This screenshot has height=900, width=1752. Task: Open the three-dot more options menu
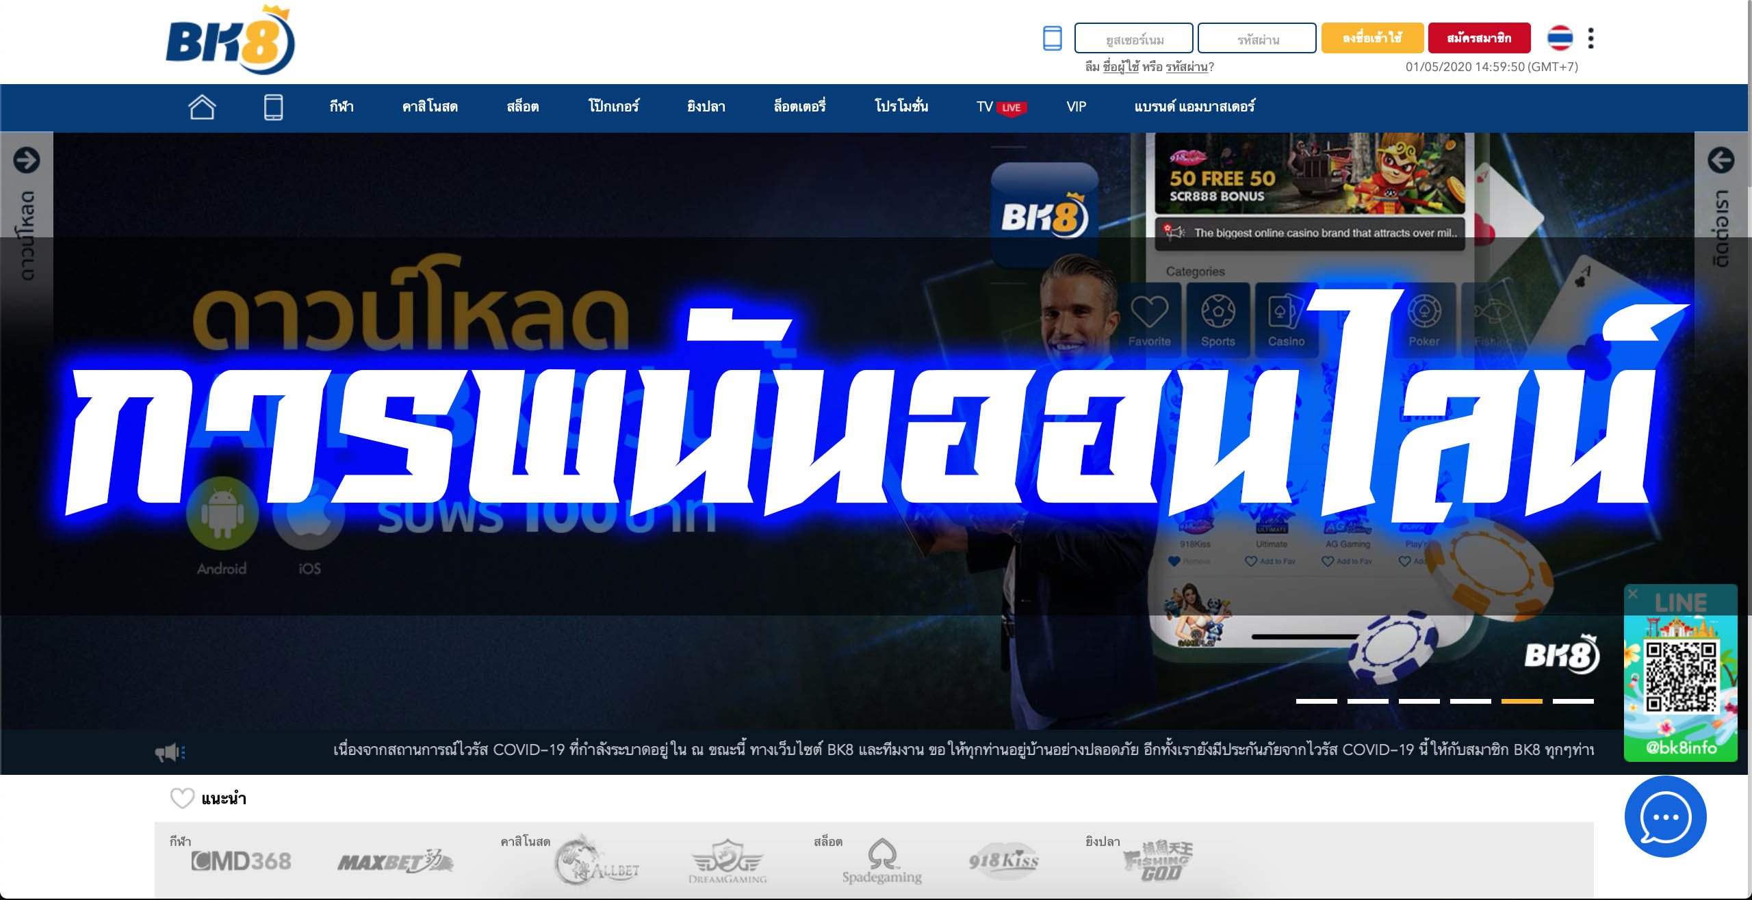[x=1590, y=38]
